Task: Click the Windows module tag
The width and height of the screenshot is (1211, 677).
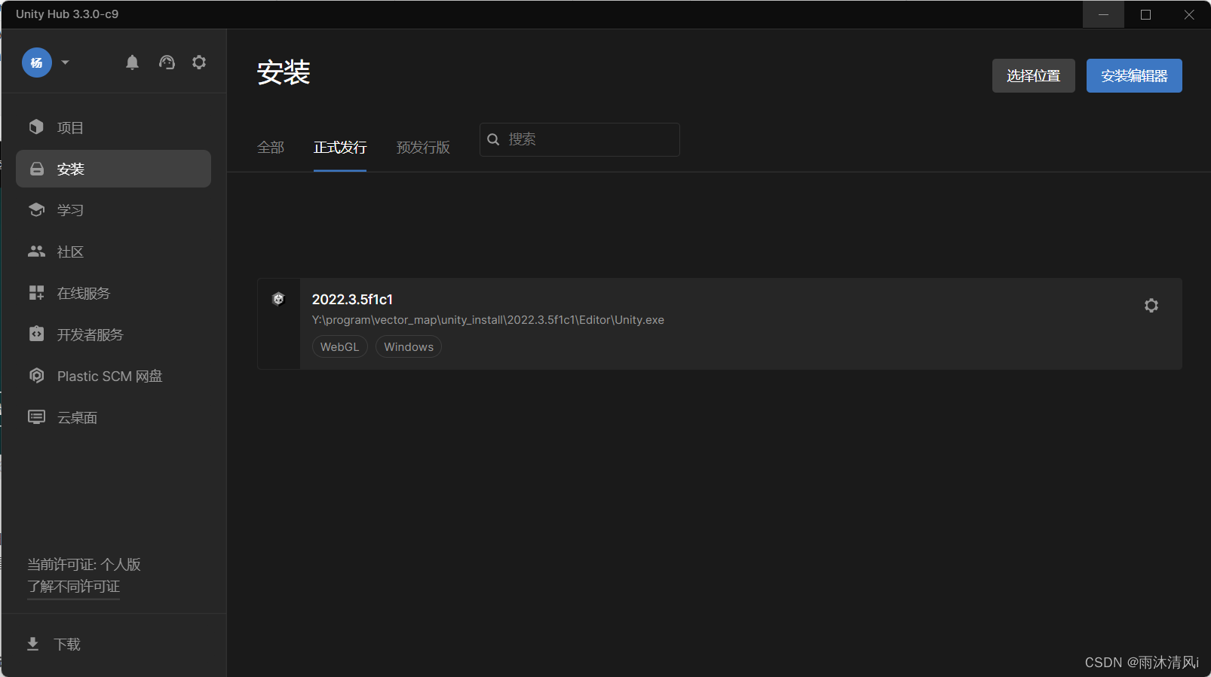Action: coord(409,347)
